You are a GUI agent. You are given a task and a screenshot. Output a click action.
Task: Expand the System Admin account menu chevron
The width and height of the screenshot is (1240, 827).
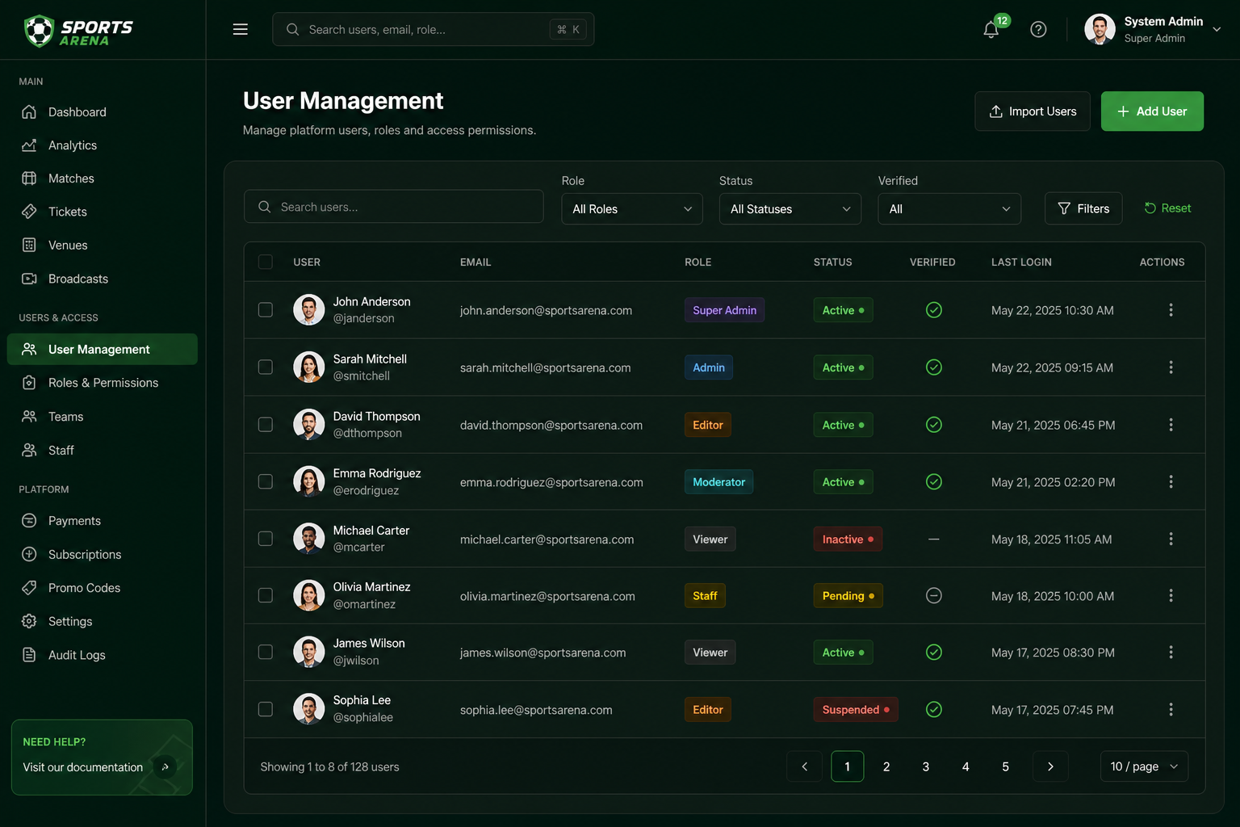click(1217, 29)
